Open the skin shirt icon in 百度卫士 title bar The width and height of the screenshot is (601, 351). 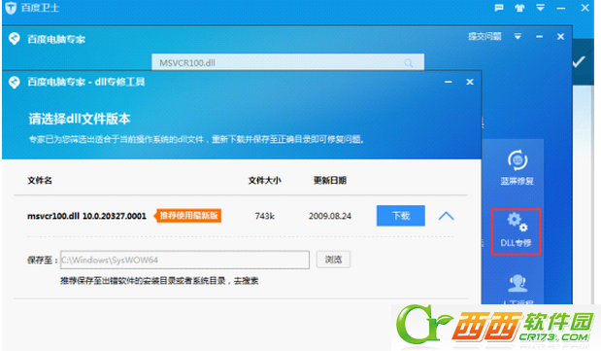[x=519, y=8]
